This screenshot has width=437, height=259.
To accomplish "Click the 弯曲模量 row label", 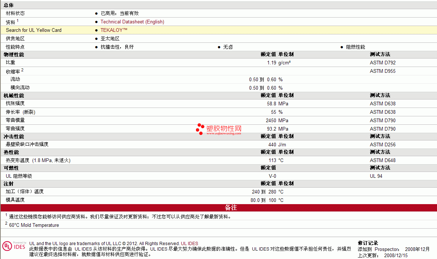I will tap(15, 120).
